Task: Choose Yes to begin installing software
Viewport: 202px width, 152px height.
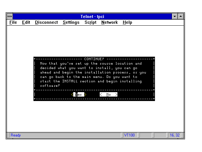Action: pos(79,94)
